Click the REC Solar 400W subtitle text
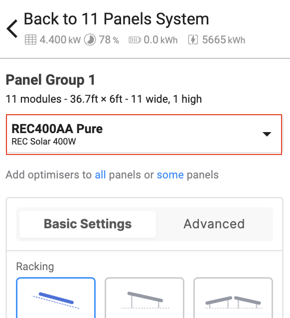The width and height of the screenshot is (290, 318). click(44, 142)
